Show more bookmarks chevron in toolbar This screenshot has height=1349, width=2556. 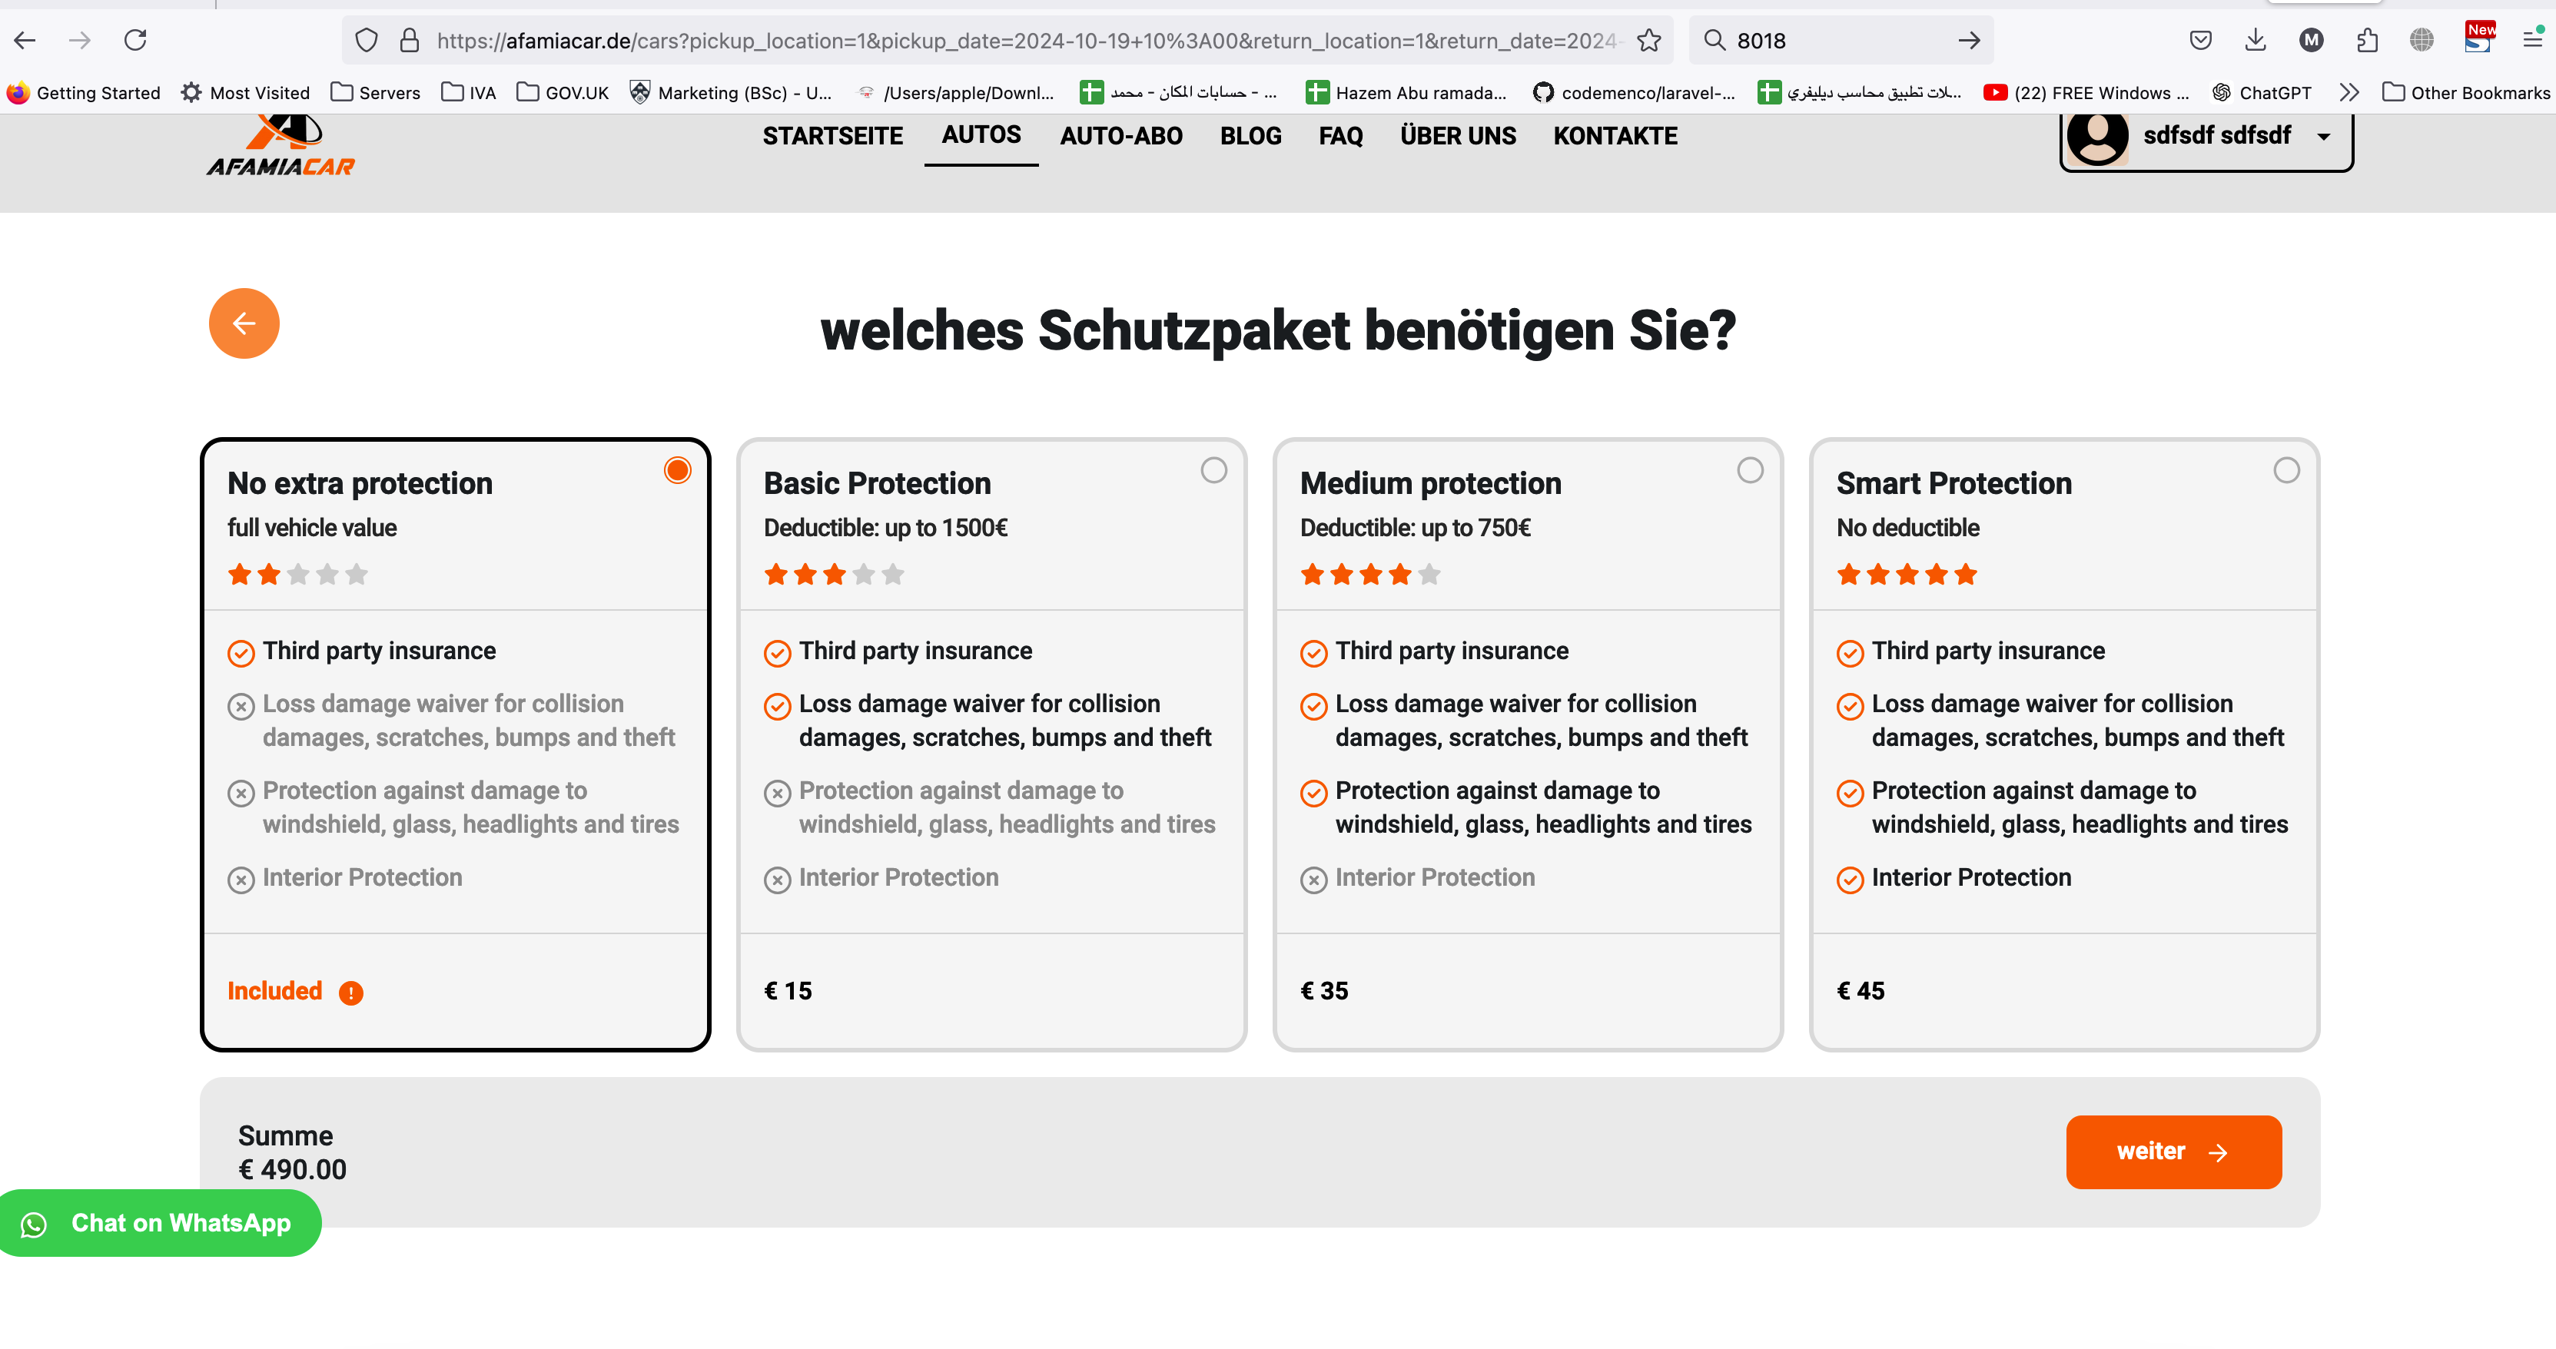[x=2349, y=92]
